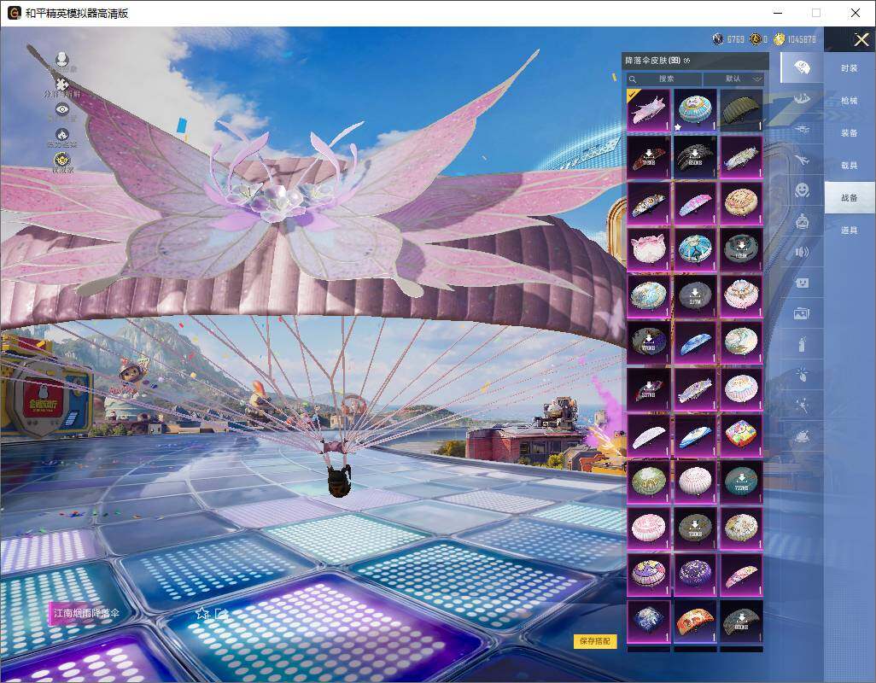Download the parachute skin labeled 850KB

[695, 157]
